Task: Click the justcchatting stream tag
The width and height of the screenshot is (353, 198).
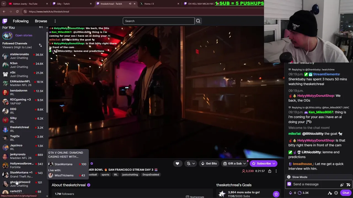Action: pyautogui.click(x=130, y=175)
